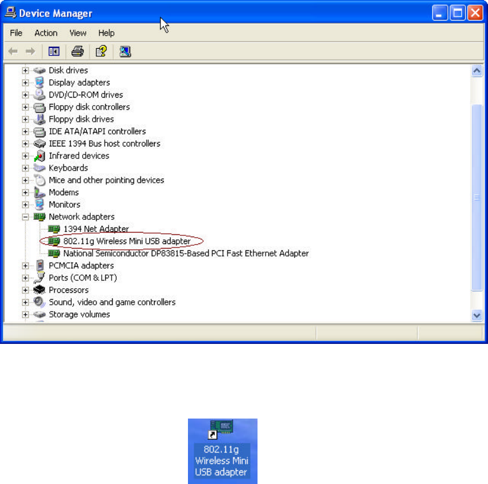The width and height of the screenshot is (488, 484).
Task: Click the Modems phone icon
Action: point(40,192)
